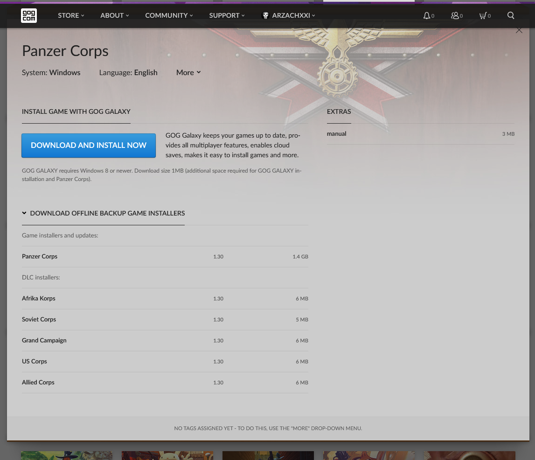Download the Soviet Corps DLC installer
Screen dimensions: 535x460
coord(165,320)
